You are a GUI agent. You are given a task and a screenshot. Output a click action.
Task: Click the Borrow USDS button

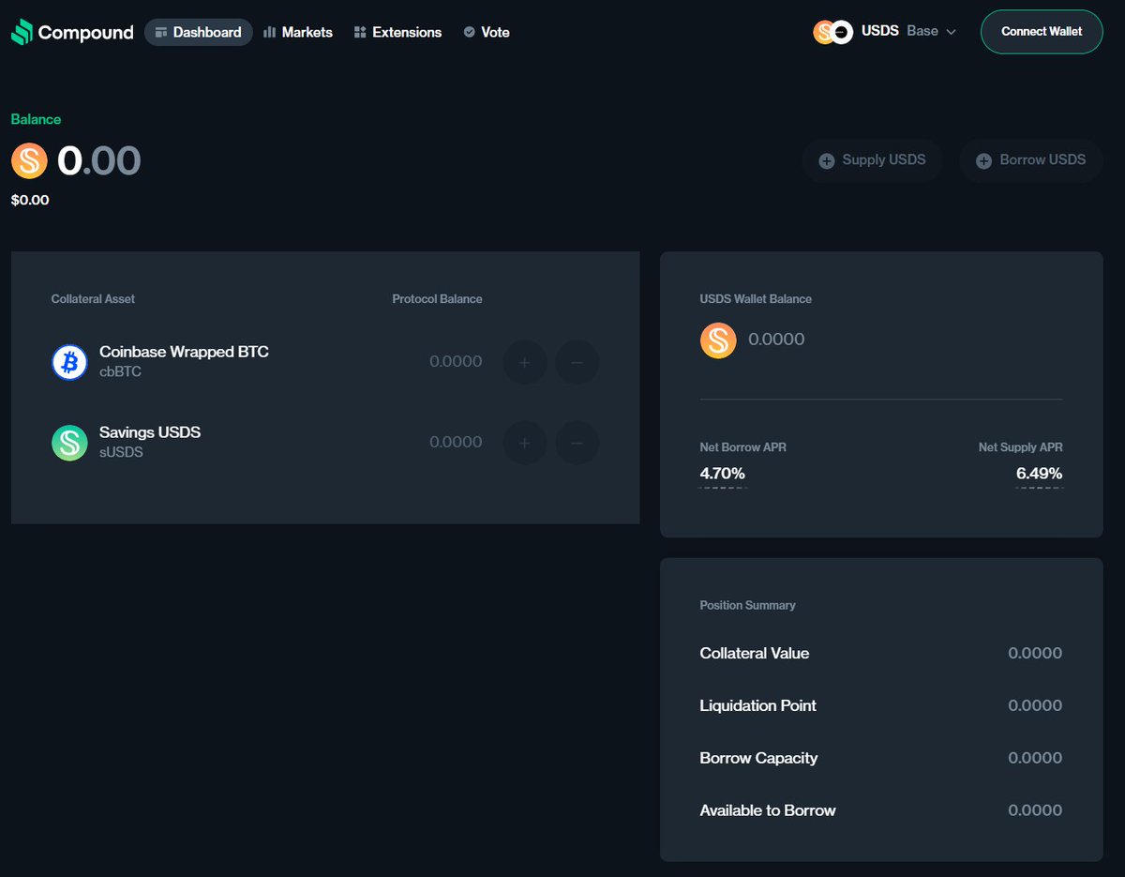pyautogui.click(x=1031, y=160)
